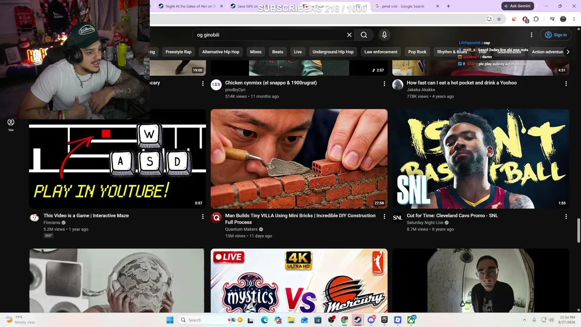This screenshot has width=581, height=327.
Task: Select the Alternative Hip Hop filter chip
Action: point(221,52)
